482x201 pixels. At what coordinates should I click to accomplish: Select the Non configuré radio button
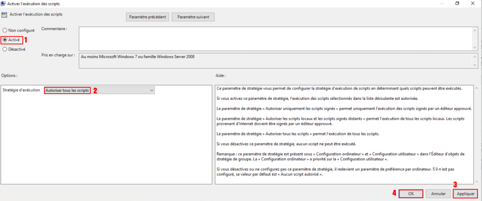pos(5,30)
